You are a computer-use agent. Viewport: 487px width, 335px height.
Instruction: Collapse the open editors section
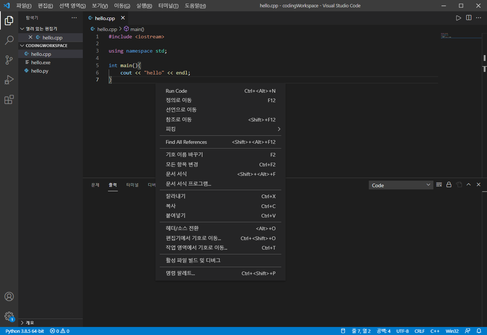pos(51,28)
